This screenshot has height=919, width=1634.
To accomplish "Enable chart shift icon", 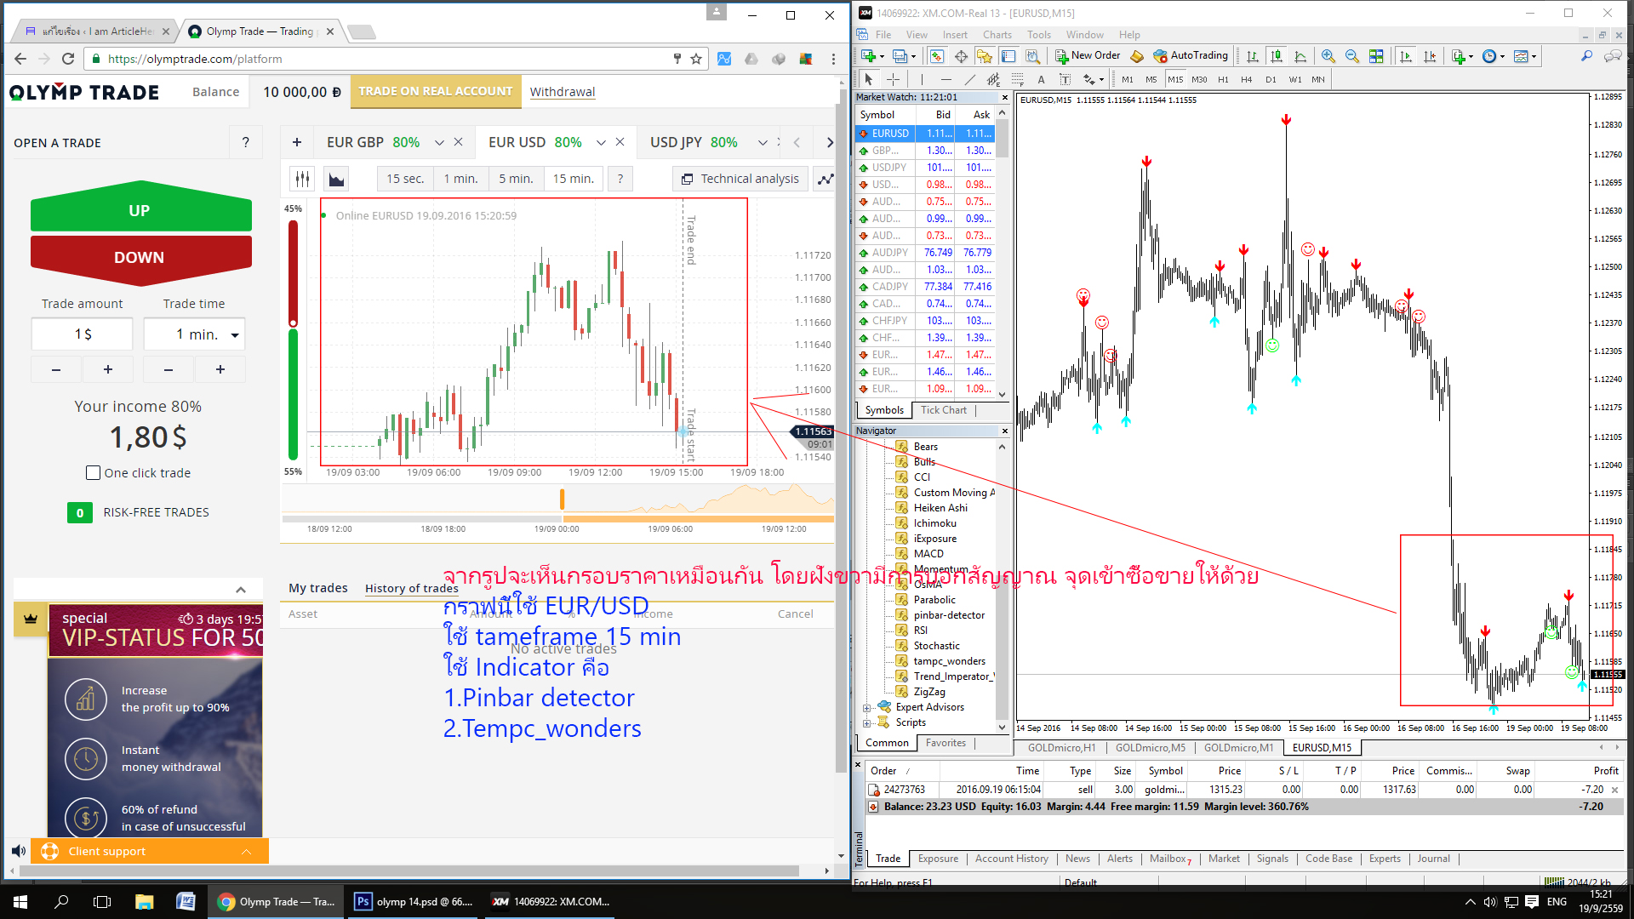I will point(1430,56).
